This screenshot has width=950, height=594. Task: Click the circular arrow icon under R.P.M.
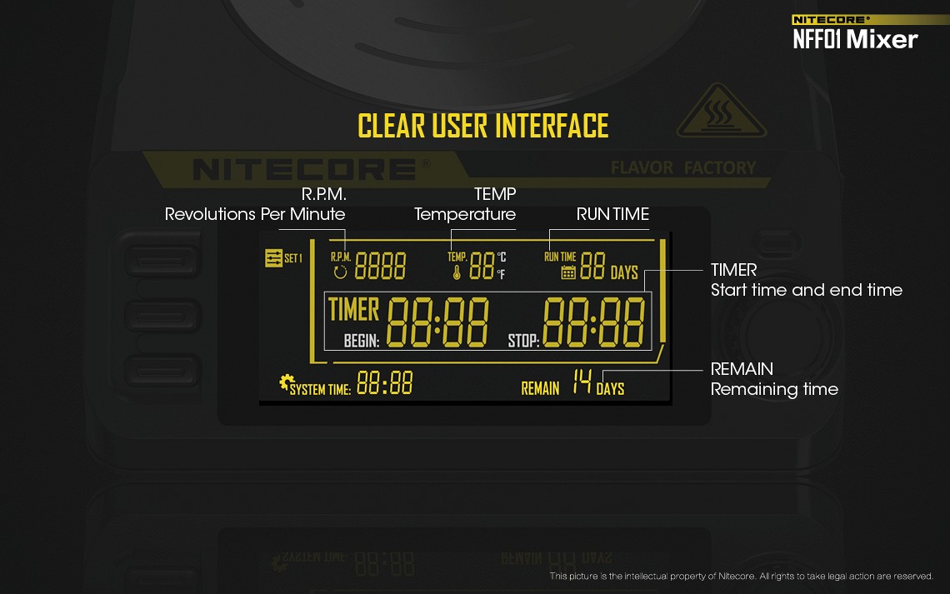[x=340, y=272]
